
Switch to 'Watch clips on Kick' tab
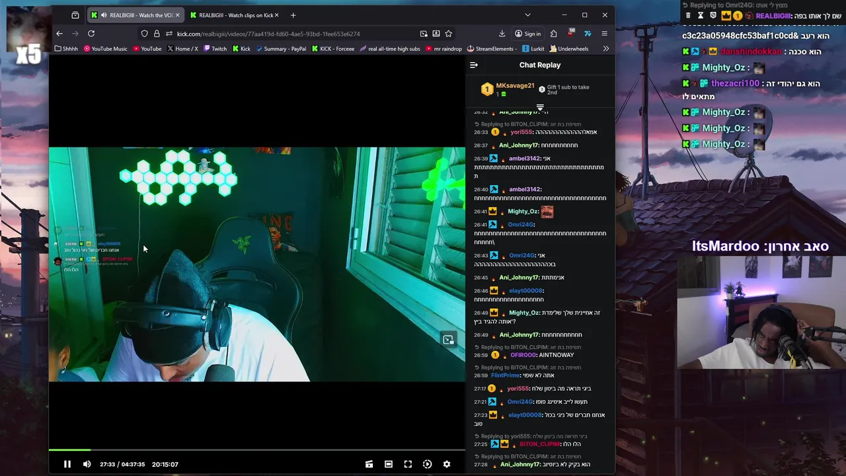[x=235, y=15]
